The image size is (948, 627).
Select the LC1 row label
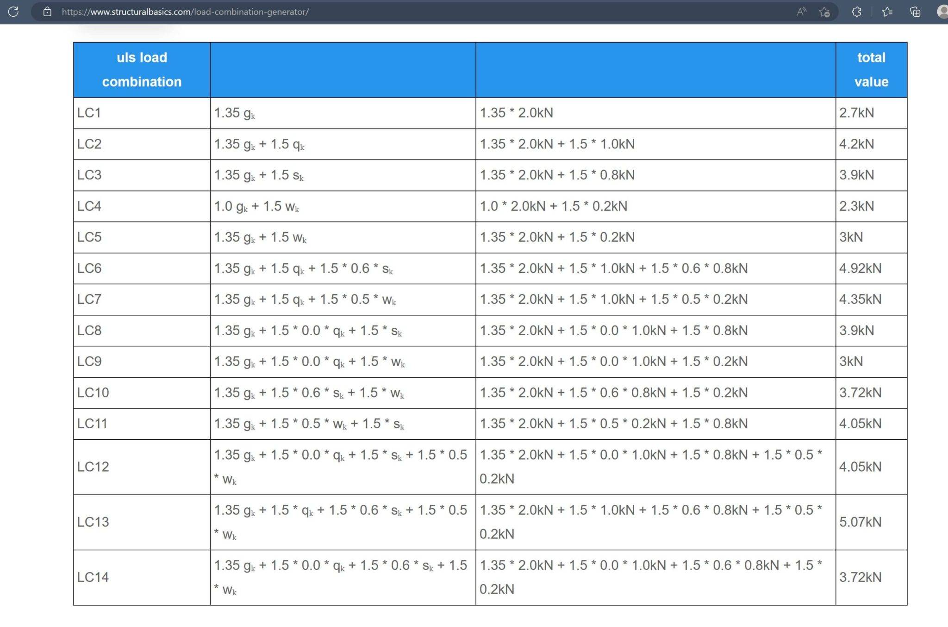(89, 113)
